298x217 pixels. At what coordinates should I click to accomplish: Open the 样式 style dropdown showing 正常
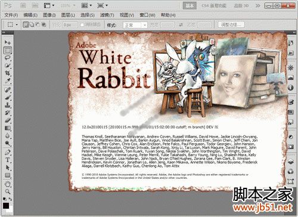click(135, 25)
